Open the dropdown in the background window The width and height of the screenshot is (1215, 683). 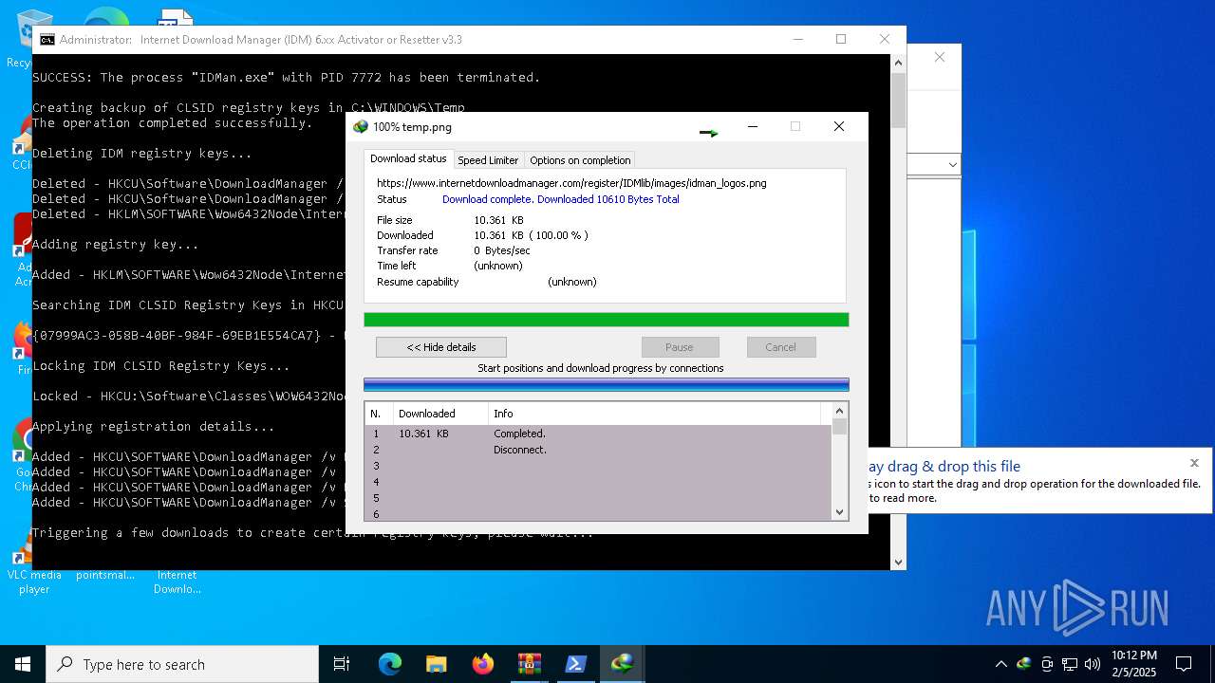[952, 165]
